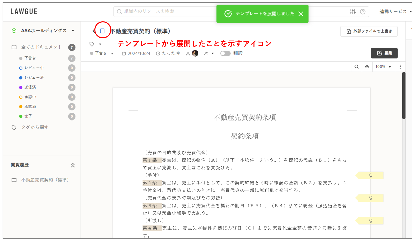Dismiss the green template expanded notification
The height and width of the screenshot is (241, 414).
(301, 14)
